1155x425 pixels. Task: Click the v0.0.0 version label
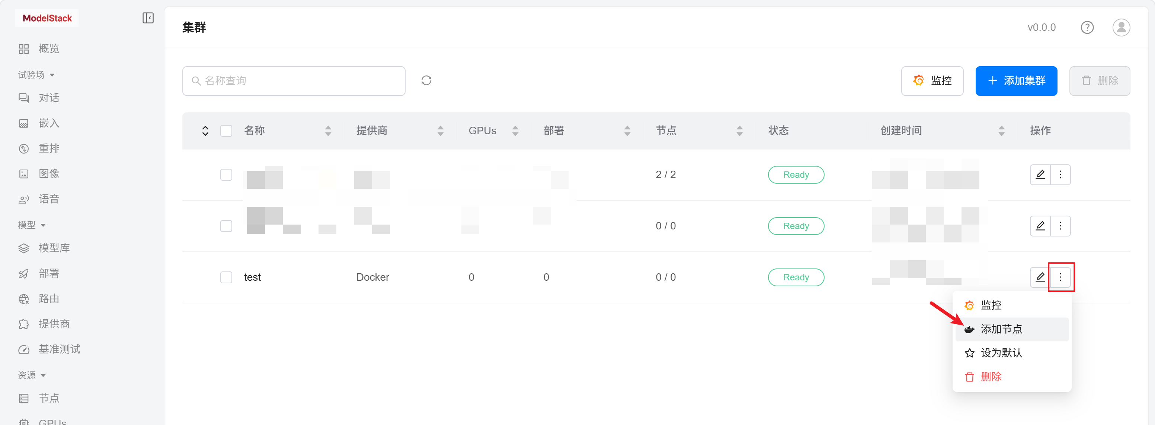coord(1041,27)
